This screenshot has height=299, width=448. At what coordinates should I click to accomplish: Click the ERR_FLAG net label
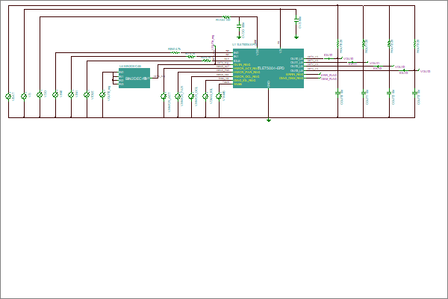click(x=329, y=75)
